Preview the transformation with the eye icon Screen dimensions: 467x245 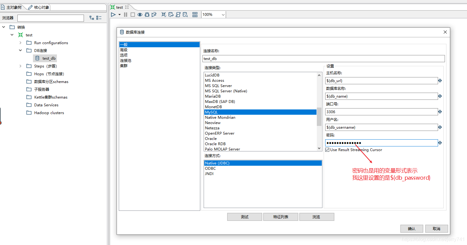click(x=140, y=15)
